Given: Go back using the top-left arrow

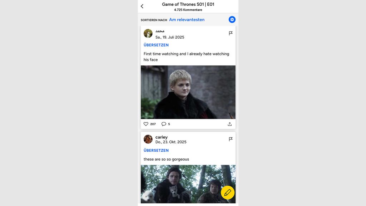Looking at the screenshot, I should pos(142,6).
